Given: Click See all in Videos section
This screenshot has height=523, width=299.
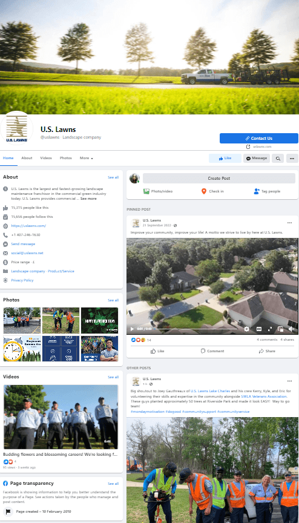Looking at the screenshot, I should point(113,377).
